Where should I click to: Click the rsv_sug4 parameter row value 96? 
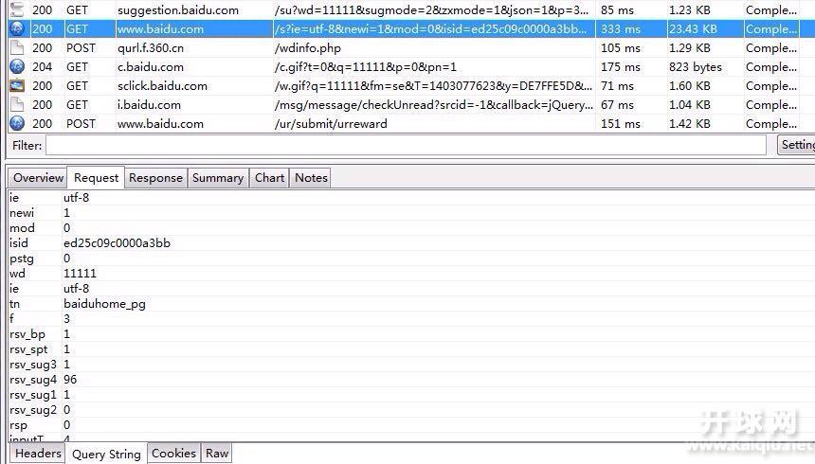[70, 380]
